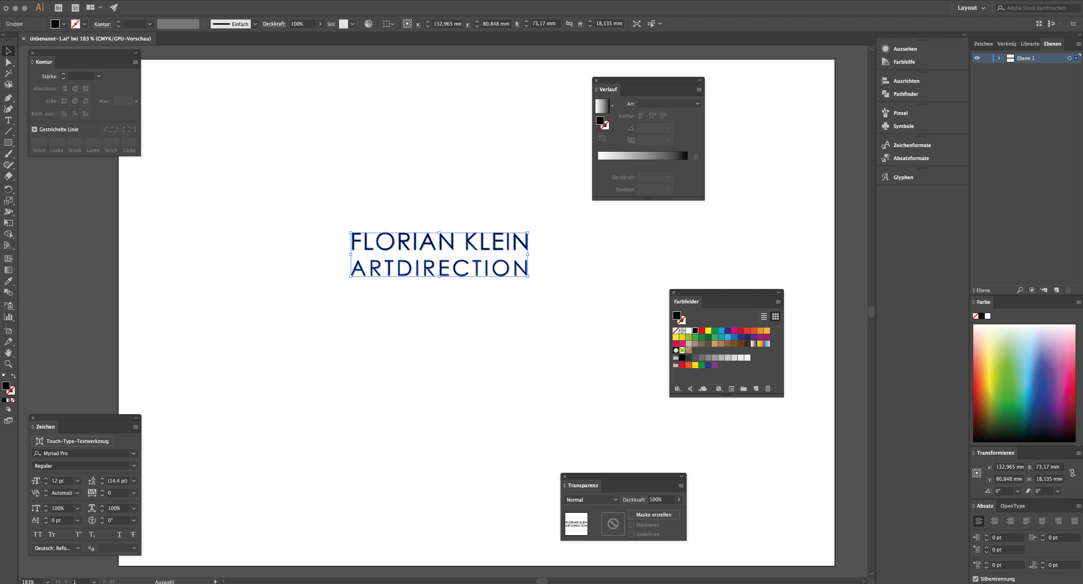Viewport: 1083px width, 584px height.
Task: Toggle Gestrichelte Linie checkbox
Action: point(34,129)
